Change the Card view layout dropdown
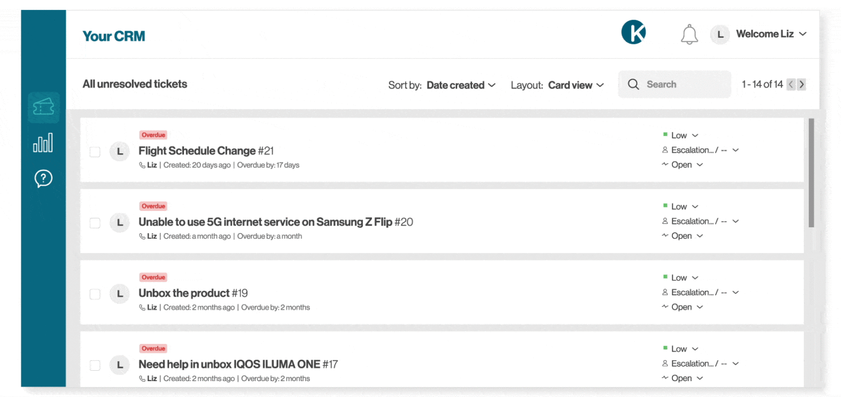The width and height of the screenshot is (841, 397). [x=575, y=85]
